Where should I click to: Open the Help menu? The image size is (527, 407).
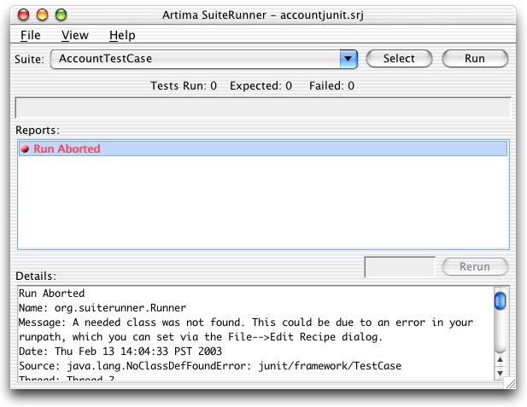coord(122,35)
